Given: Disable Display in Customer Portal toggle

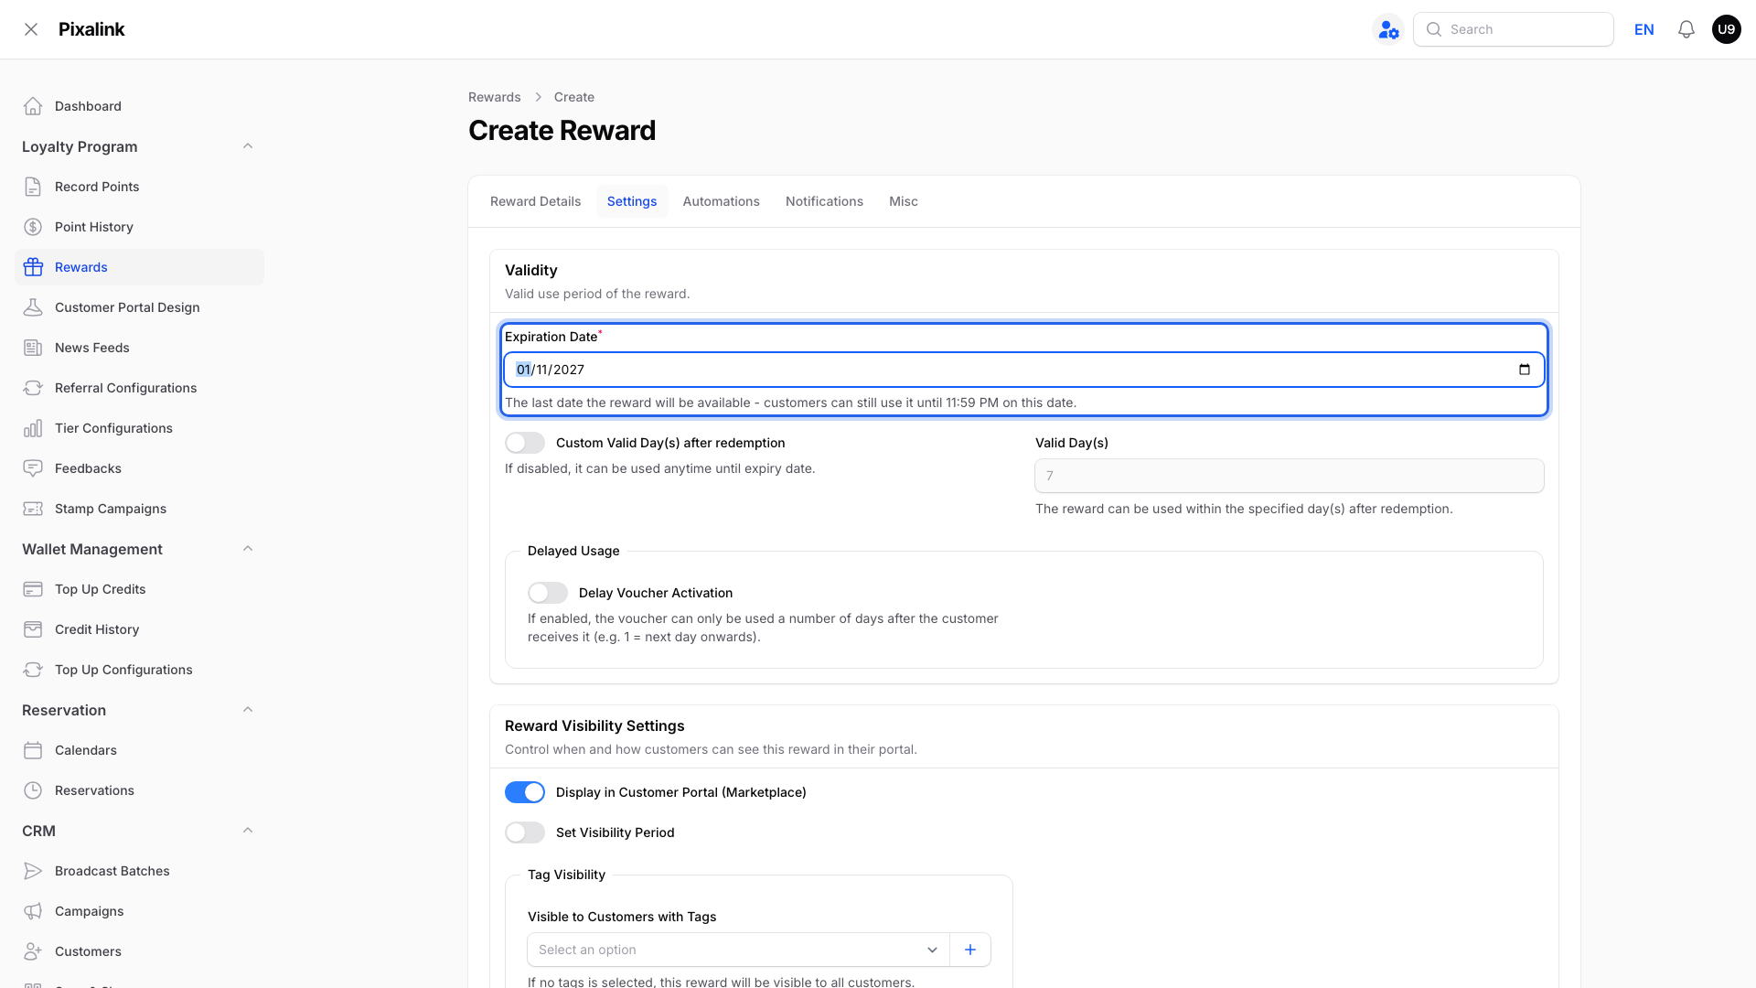Looking at the screenshot, I should click(x=525, y=792).
